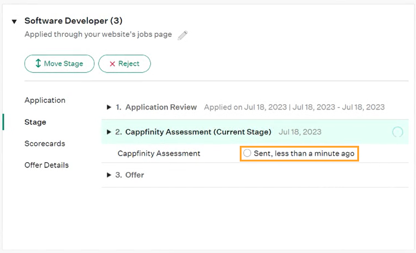The image size is (416, 253).
Task: Click the 'Applied on Jul 18, 2023' date text
Action: [x=246, y=107]
